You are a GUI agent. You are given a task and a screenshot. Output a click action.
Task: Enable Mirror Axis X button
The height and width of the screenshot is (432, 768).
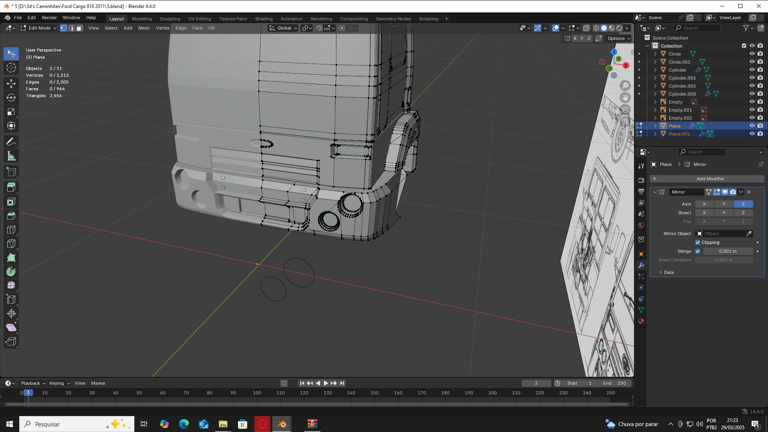[704, 204]
